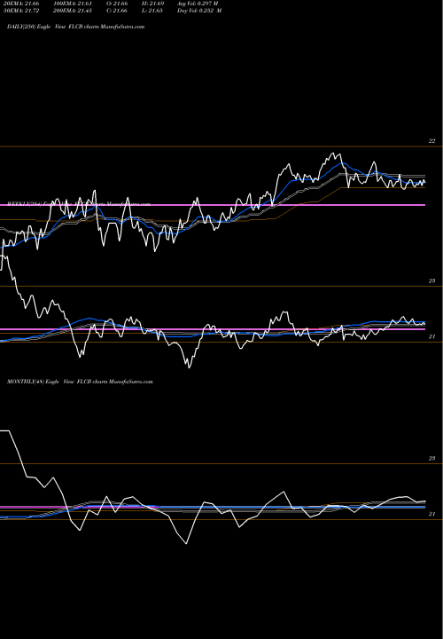Viewport: 443px width, 639px height.
Task: Click the close price C: 21.66
Action: coord(117,11)
